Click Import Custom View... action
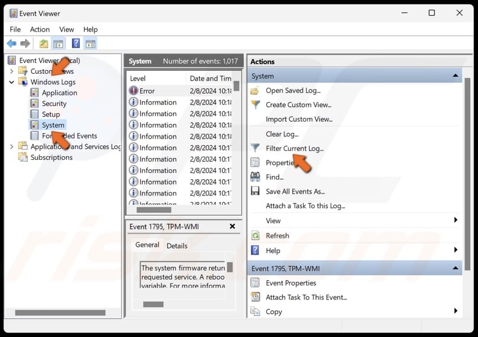The width and height of the screenshot is (478, 337). pyautogui.click(x=299, y=119)
